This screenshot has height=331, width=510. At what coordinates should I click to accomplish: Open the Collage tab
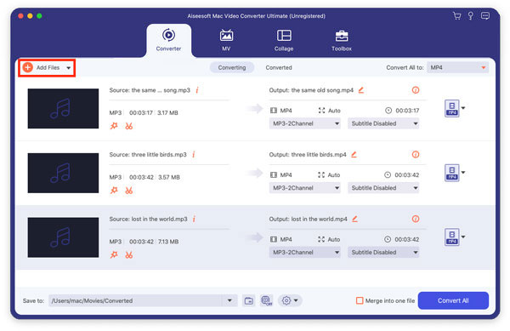(284, 41)
